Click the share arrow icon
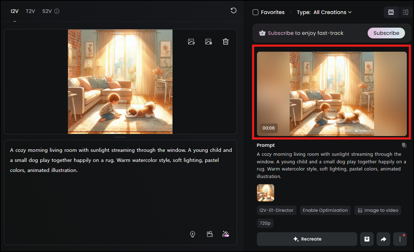Screen dimensions: 414x252 click(383, 239)
